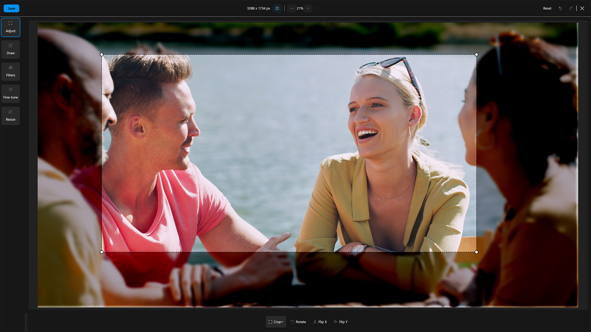The width and height of the screenshot is (591, 332).
Task: Zoom in with the plus icon
Action: point(308,8)
